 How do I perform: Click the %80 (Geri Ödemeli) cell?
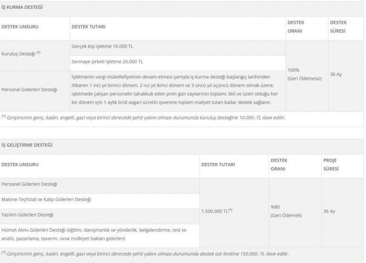click(x=286, y=211)
